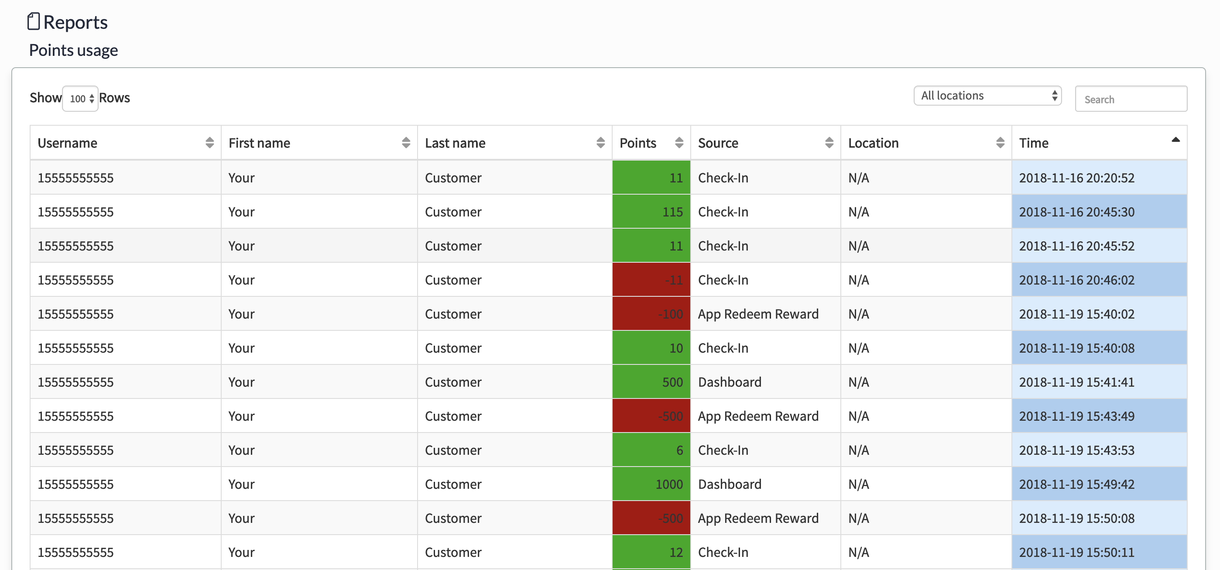
Task: Sort by First name using its sort arrows
Action: (406, 143)
